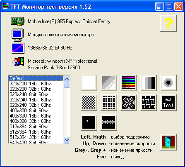Image resolution: width=185 pixels, height=167 pixels.
Task: Close the TFT Монитор тест window
Action: (178, 6)
